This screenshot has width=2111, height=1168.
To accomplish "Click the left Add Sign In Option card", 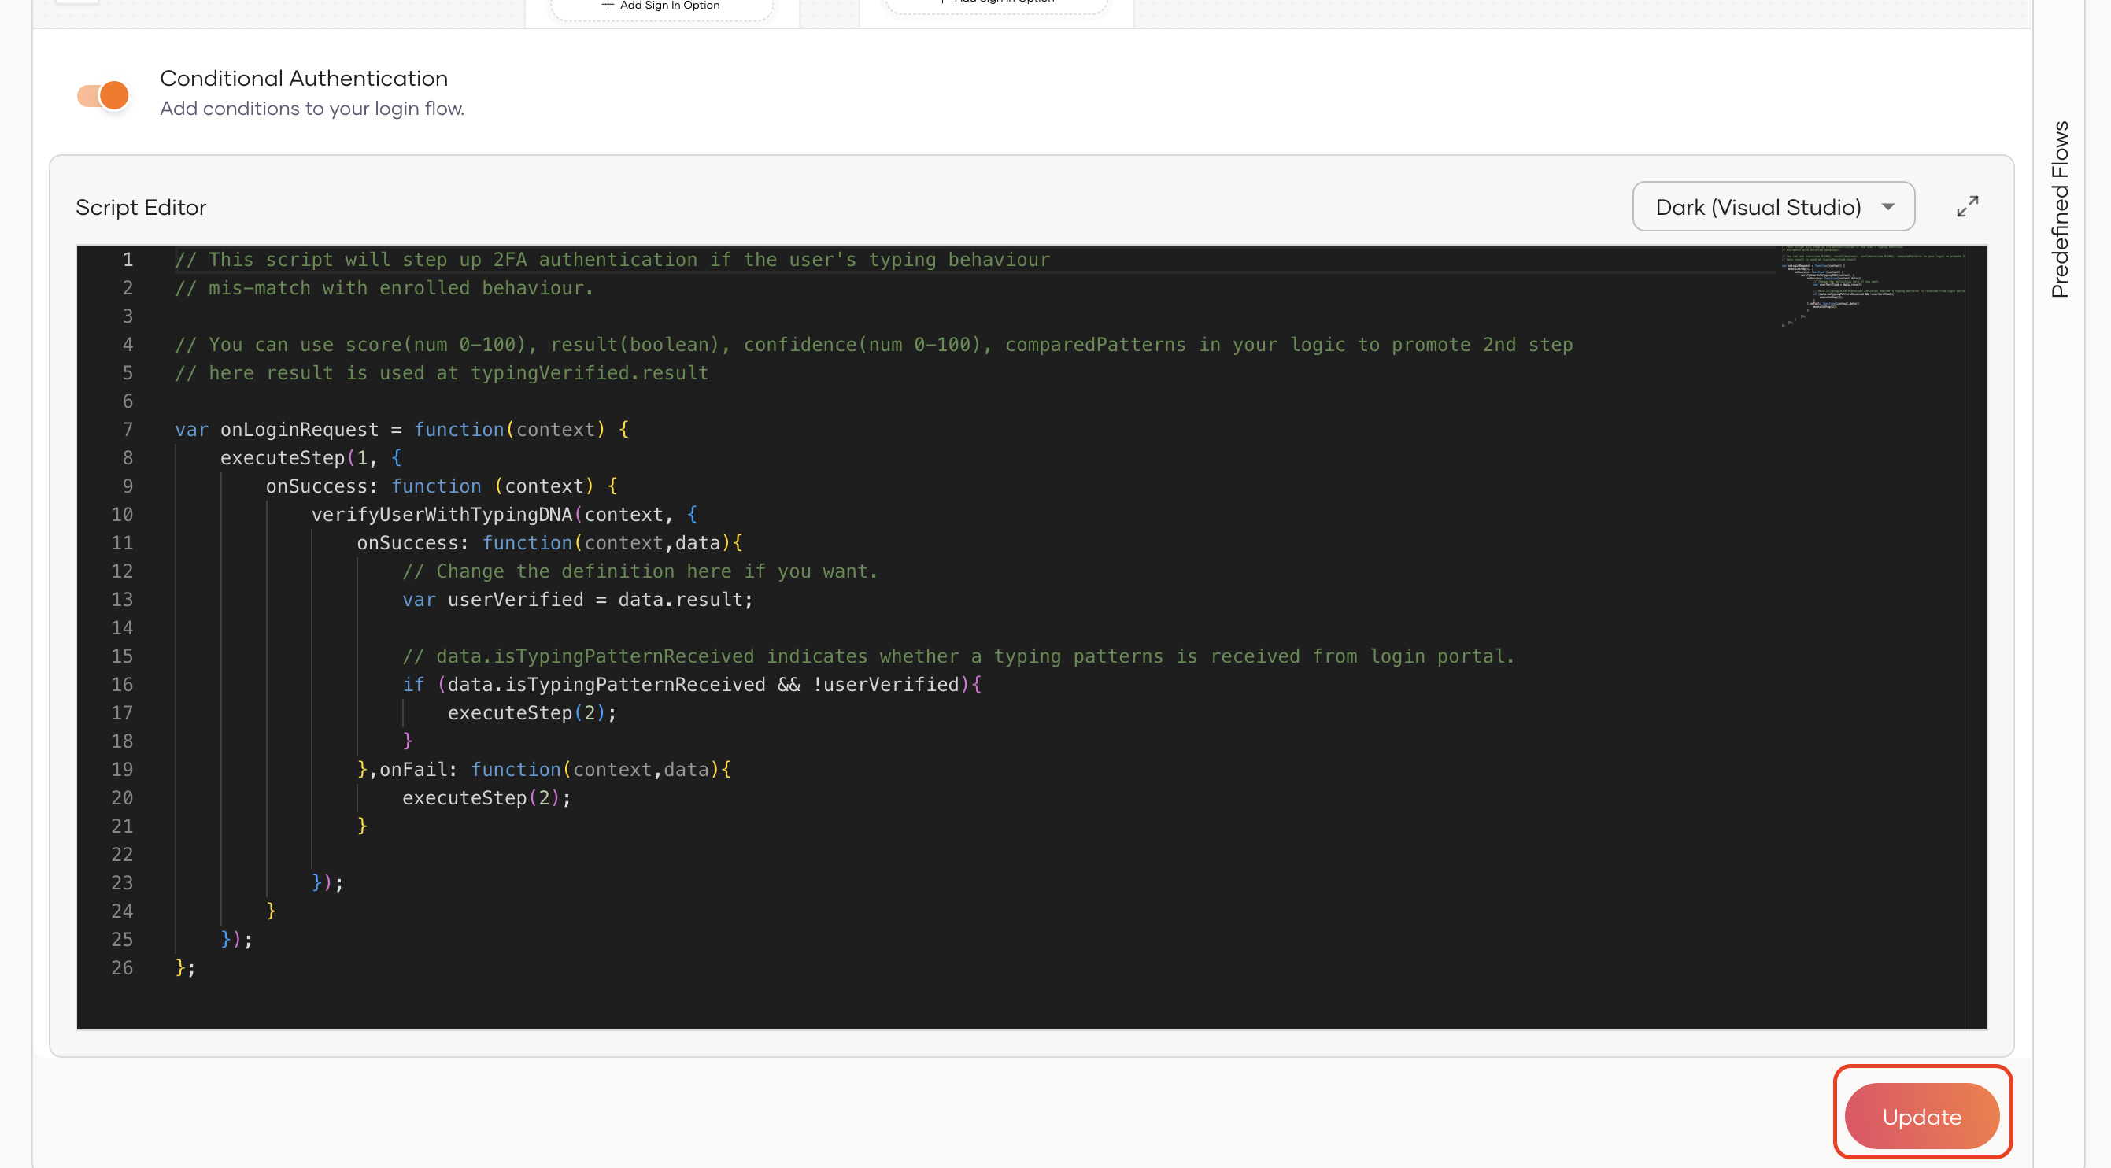I will click(661, 6).
